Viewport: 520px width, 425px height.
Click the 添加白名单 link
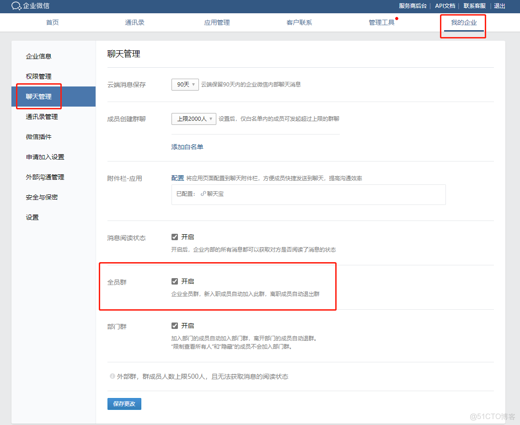click(x=187, y=146)
